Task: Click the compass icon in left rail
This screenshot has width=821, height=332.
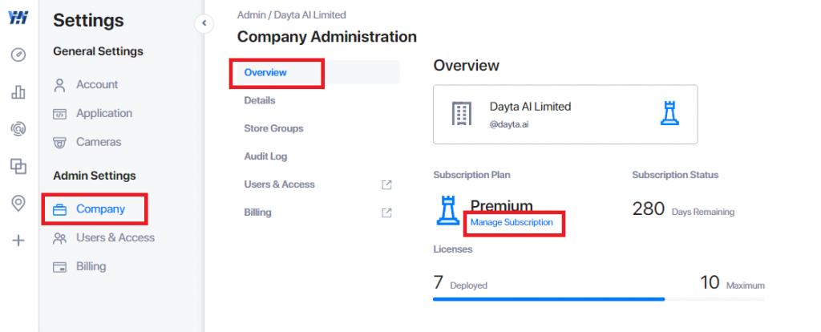Action: [x=18, y=55]
